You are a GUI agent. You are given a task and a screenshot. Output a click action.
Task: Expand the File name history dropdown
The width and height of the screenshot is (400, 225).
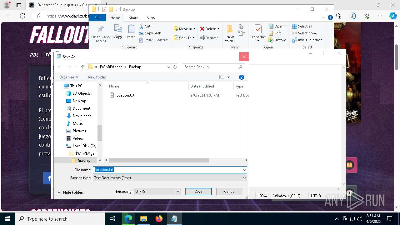244,170
